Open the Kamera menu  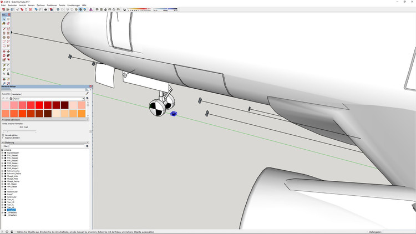tap(31, 5)
